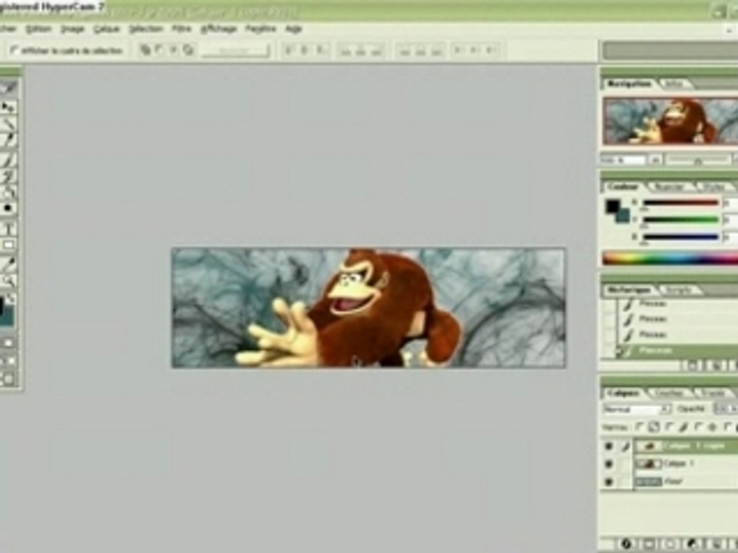This screenshot has width=738, height=553.
Task: Open the Filtre menu
Action: [181, 29]
